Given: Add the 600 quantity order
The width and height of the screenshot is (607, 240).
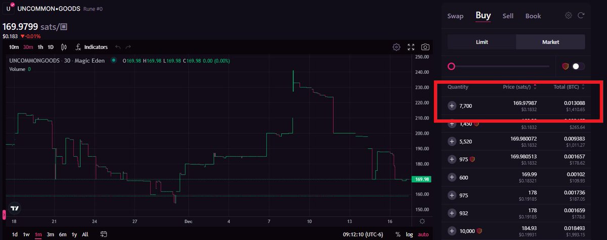Looking at the screenshot, I should click(452, 177).
